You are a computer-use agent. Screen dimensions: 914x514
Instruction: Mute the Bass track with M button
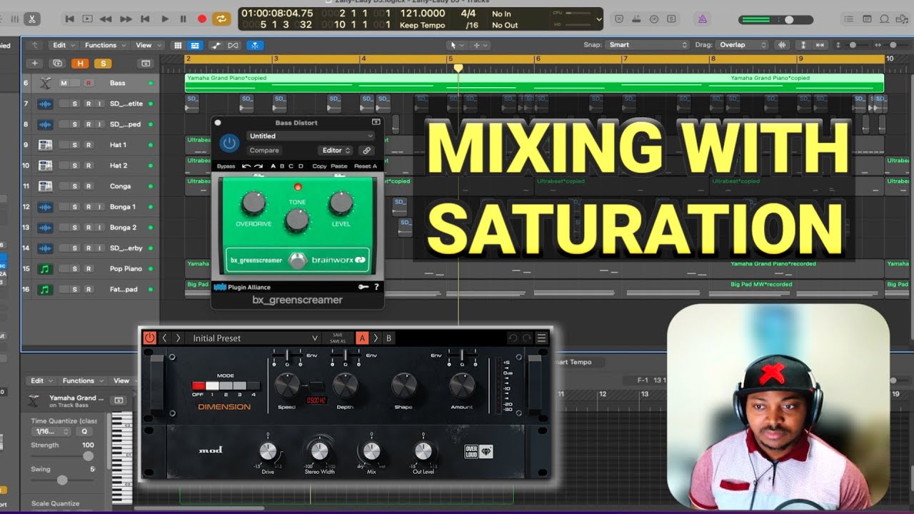pyautogui.click(x=64, y=83)
